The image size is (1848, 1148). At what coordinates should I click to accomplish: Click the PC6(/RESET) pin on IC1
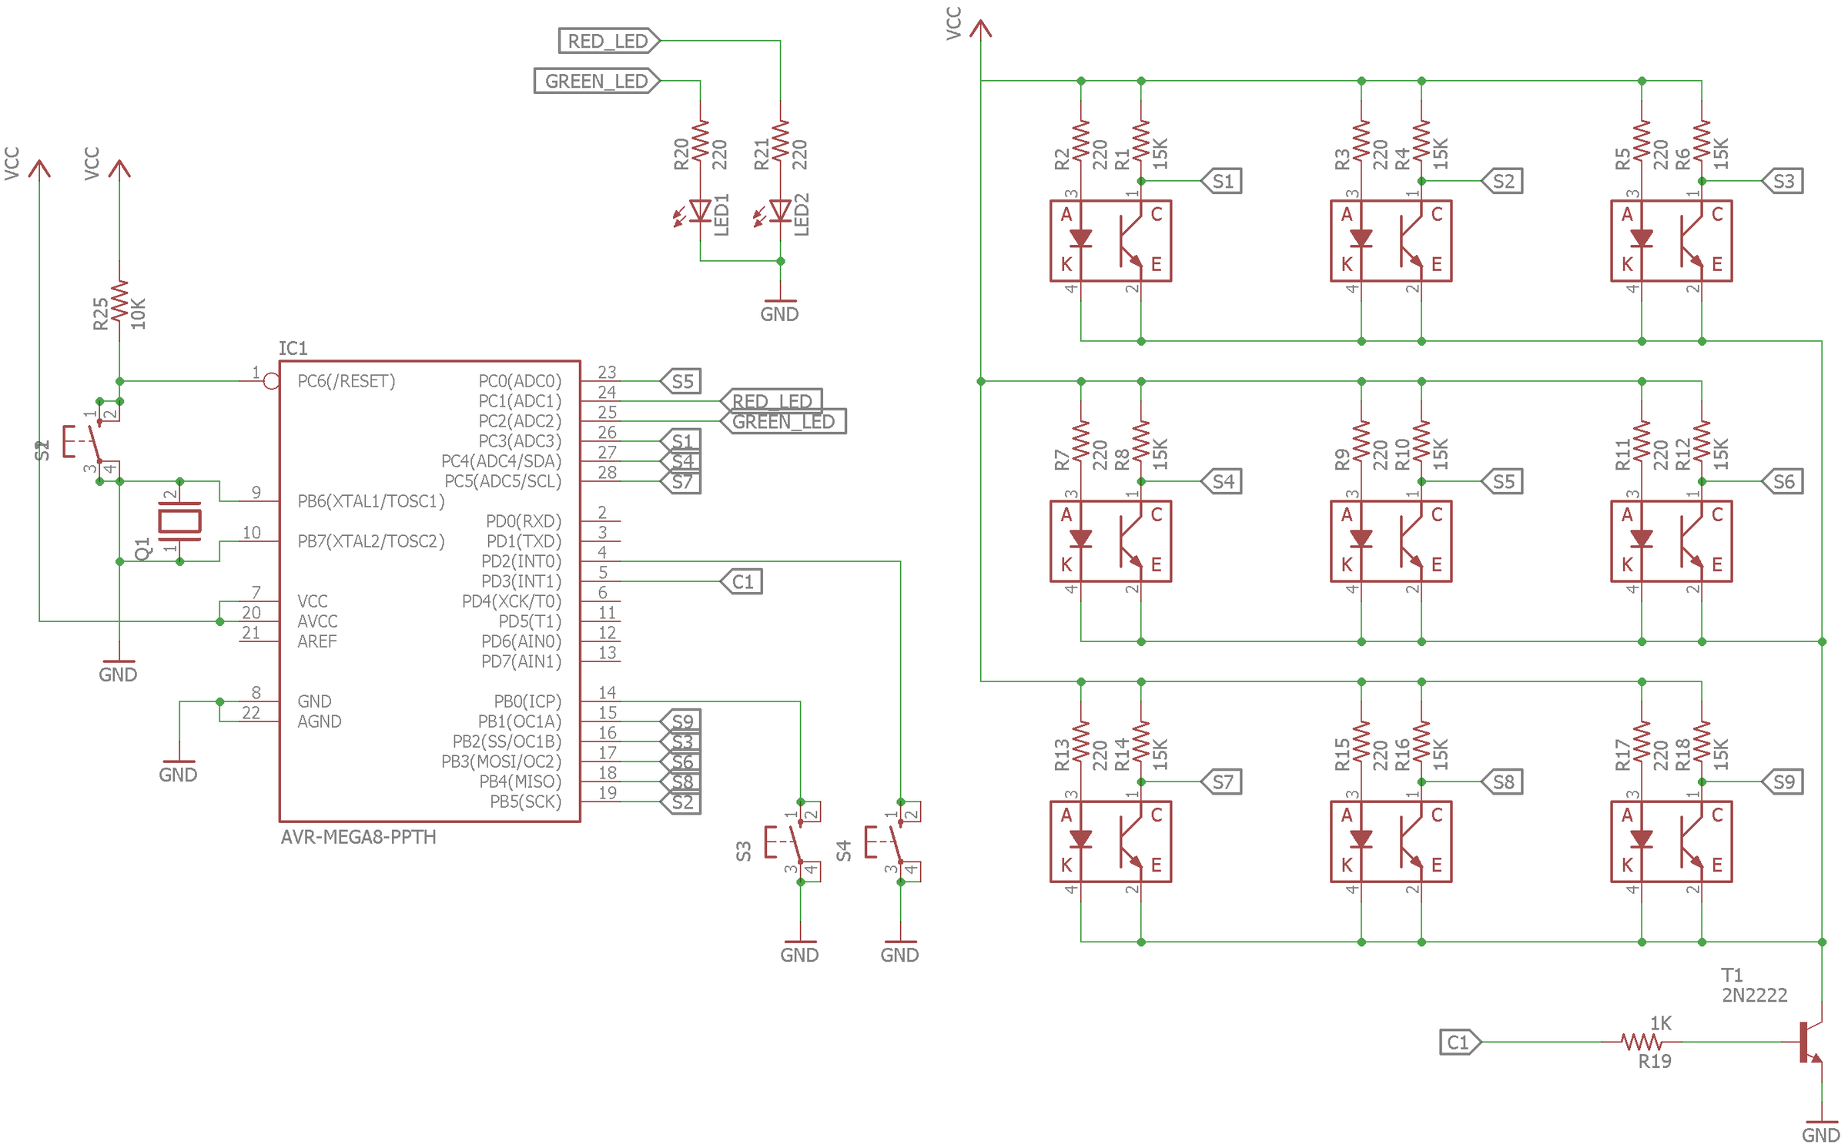point(346,381)
